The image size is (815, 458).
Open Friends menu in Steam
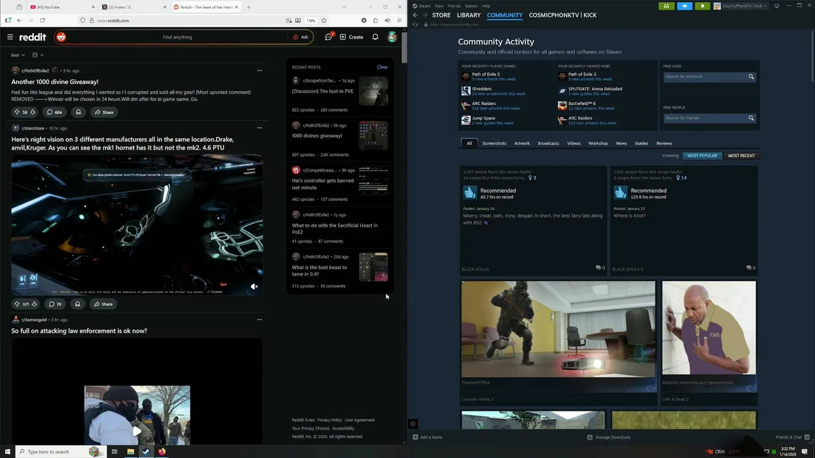pyautogui.click(x=454, y=6)
